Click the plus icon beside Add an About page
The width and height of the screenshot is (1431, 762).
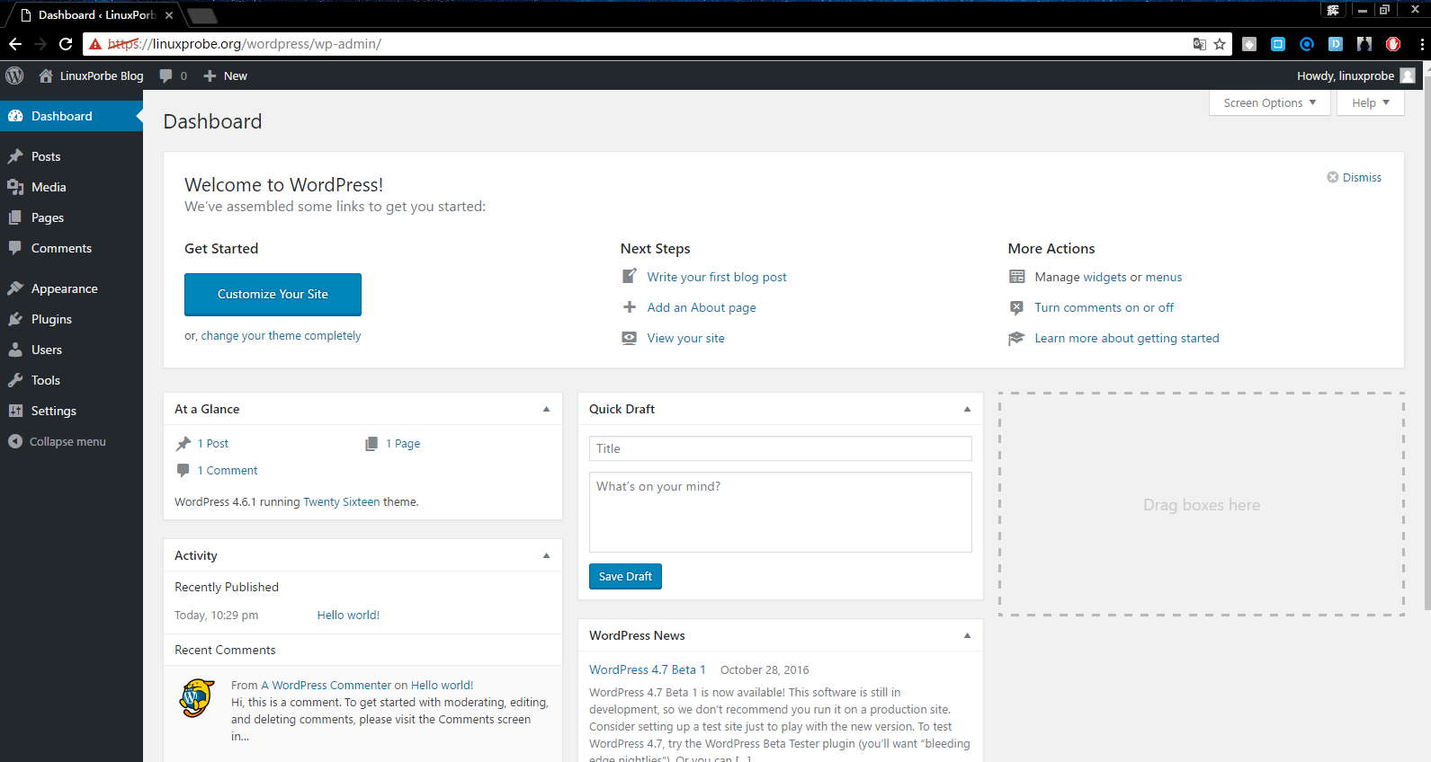coord(630,307)
